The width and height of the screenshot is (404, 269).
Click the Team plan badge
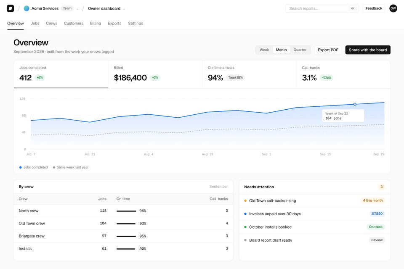point(67,8)
